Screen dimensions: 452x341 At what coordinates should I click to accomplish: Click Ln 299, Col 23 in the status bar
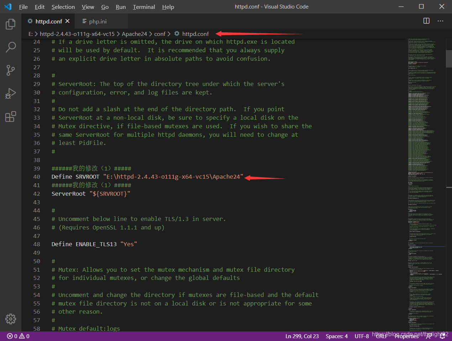302,336
